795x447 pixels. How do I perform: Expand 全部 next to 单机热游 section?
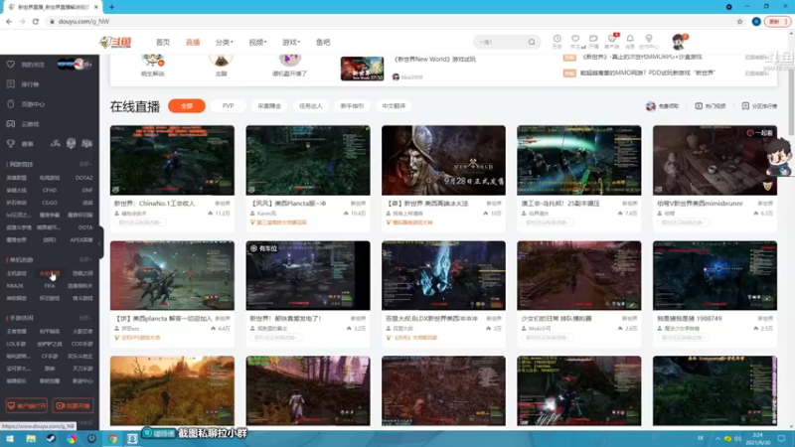pos(85,259)
